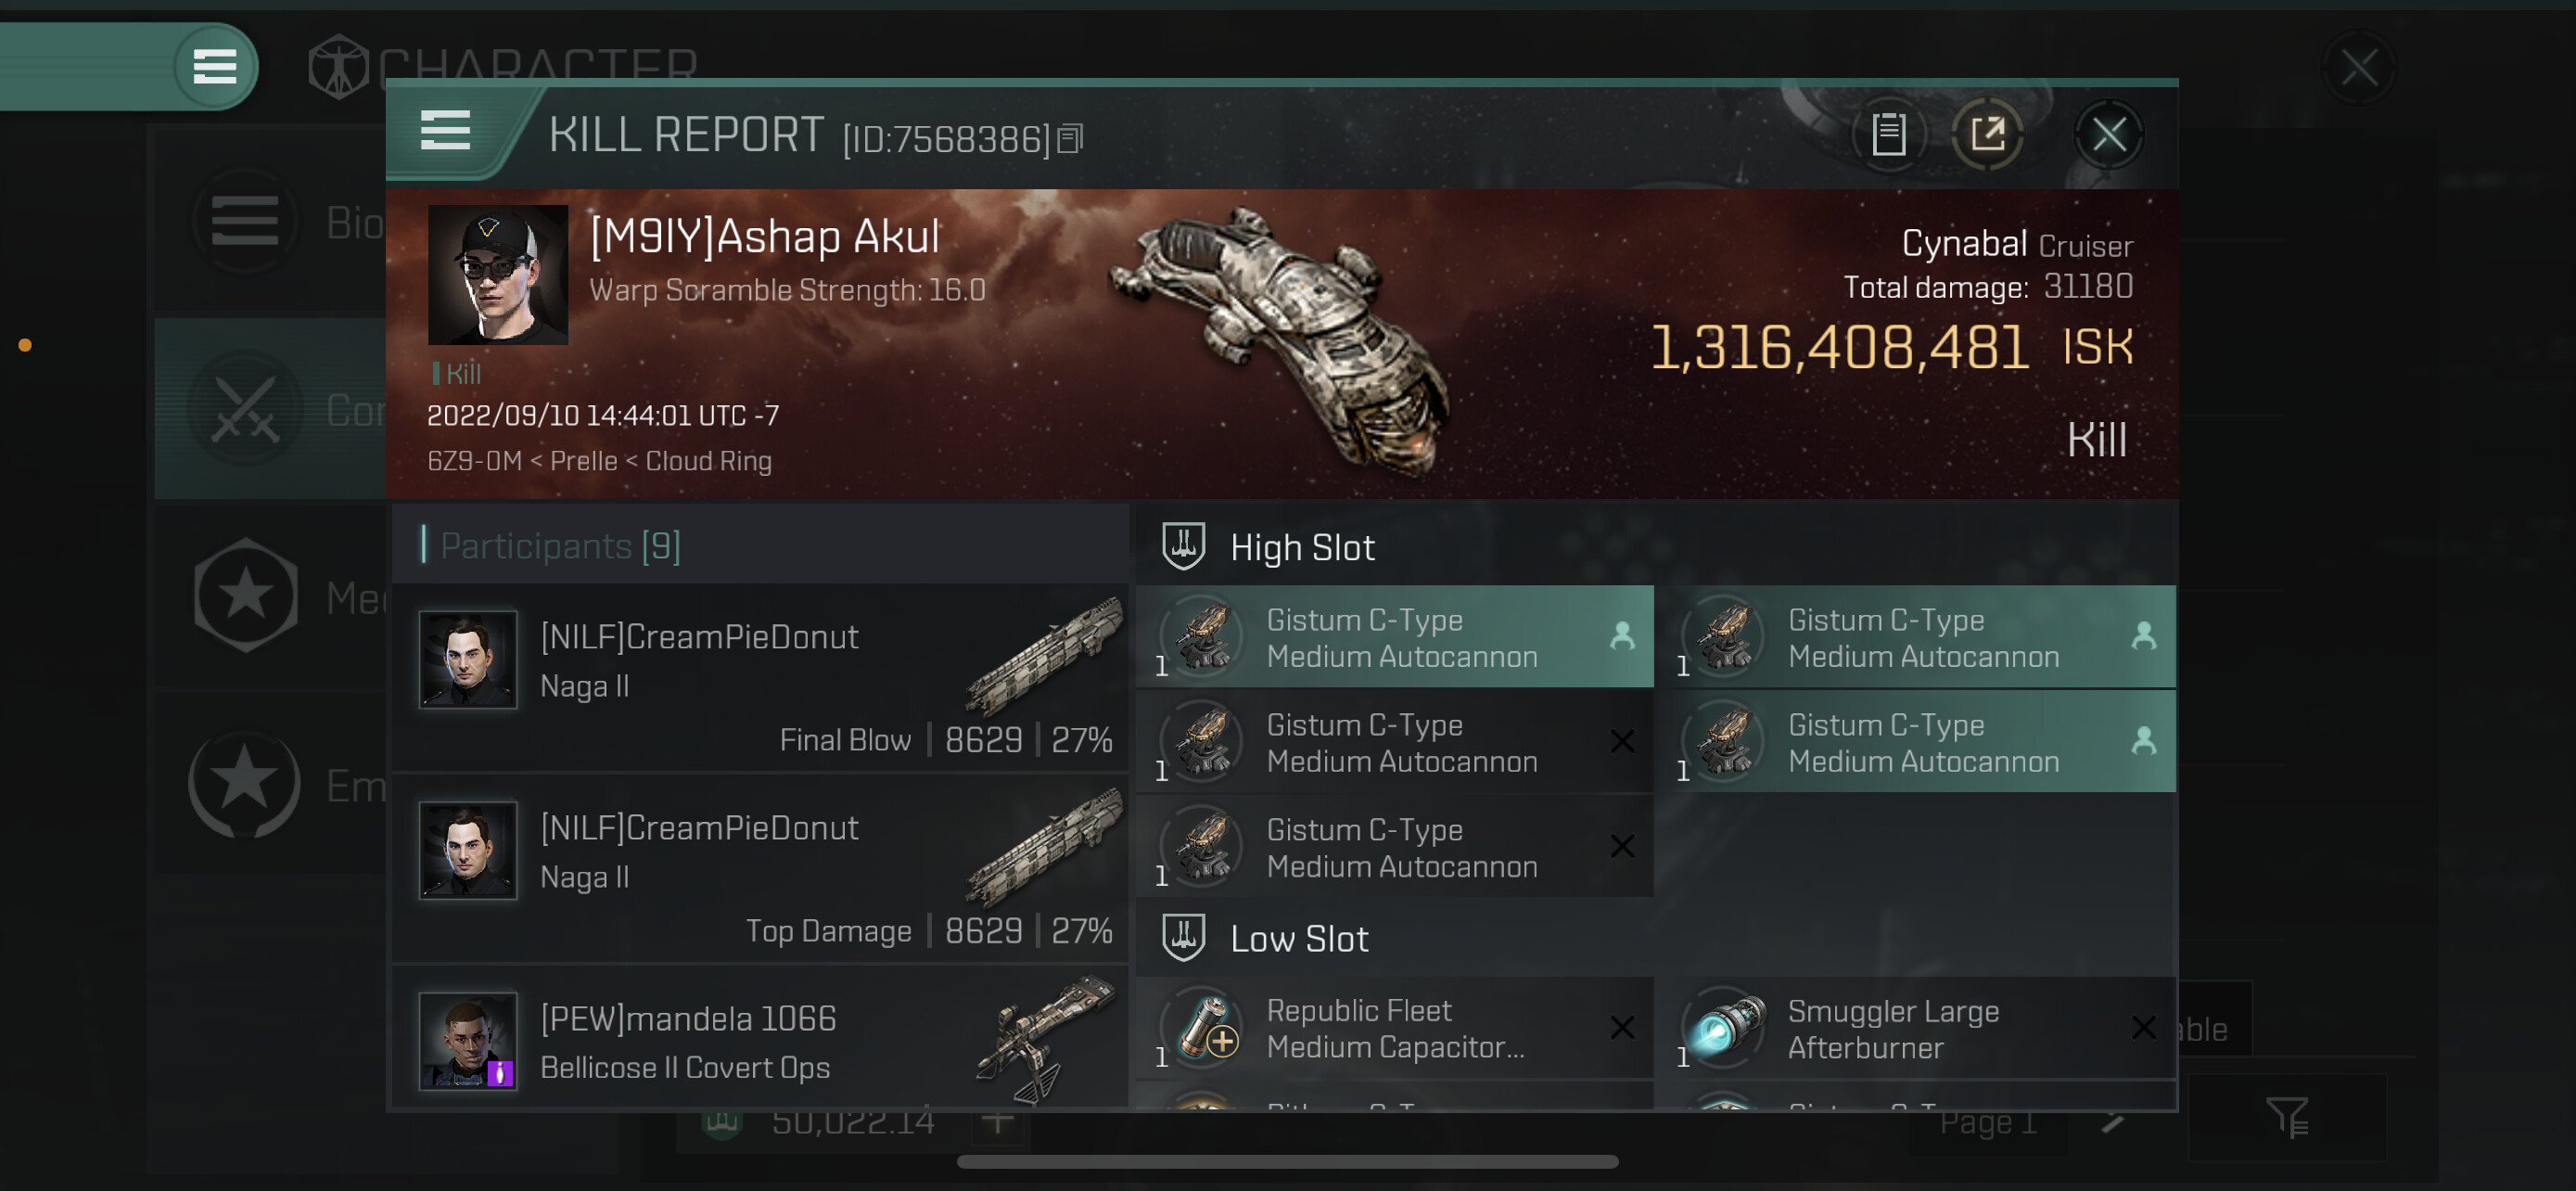Select the top-right Gistum C-Type Autocannon
Viewport: 2576px width, 1191px height.
(x=1915, y=637)
